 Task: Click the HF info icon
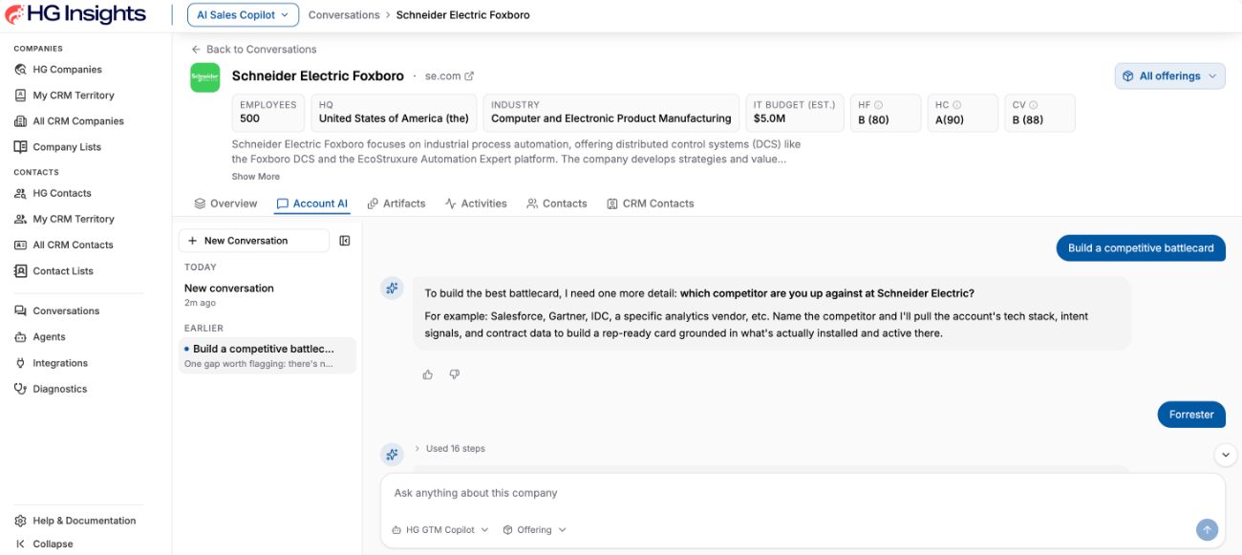pos(879,105)
